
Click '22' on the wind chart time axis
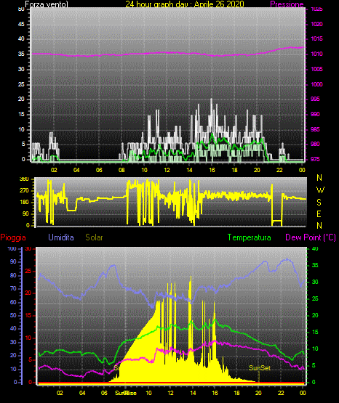tap(279, 170)
